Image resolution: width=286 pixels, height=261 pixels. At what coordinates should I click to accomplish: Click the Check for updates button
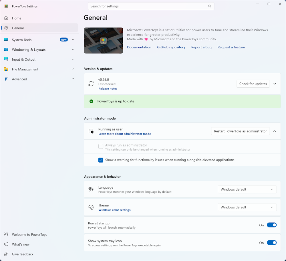253,84
